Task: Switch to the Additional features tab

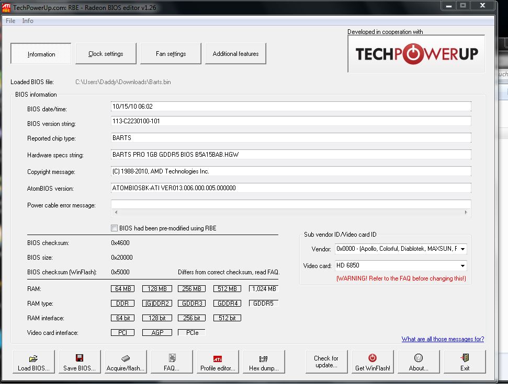Action: pos(235,54)
